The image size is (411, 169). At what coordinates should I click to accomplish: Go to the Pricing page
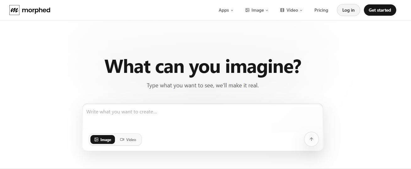click(x=321, y=10)
